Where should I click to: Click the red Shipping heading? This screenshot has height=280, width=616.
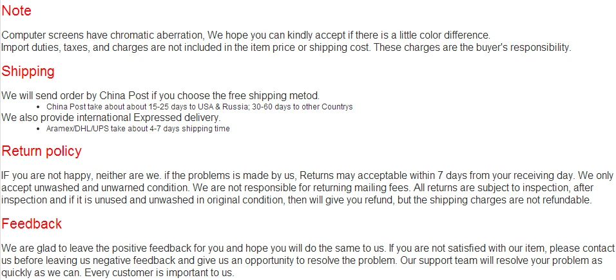point(28,71)
